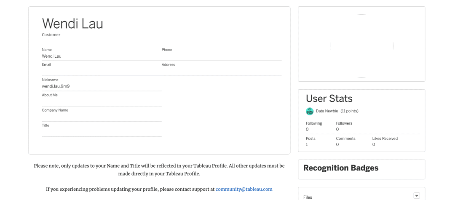Click the Name field showing Wendi Lau

point(102,53)
